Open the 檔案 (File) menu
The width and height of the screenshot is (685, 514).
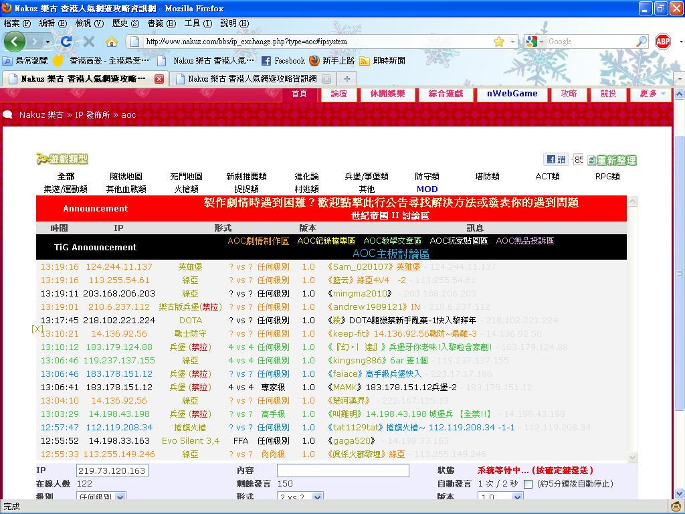17,23
